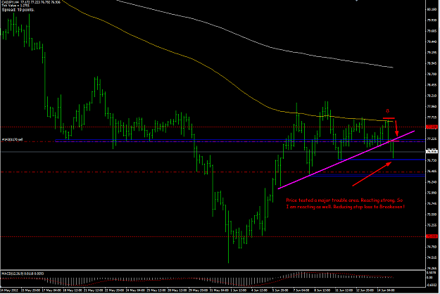Click the red price tag near 77.500

click(432, 127)
